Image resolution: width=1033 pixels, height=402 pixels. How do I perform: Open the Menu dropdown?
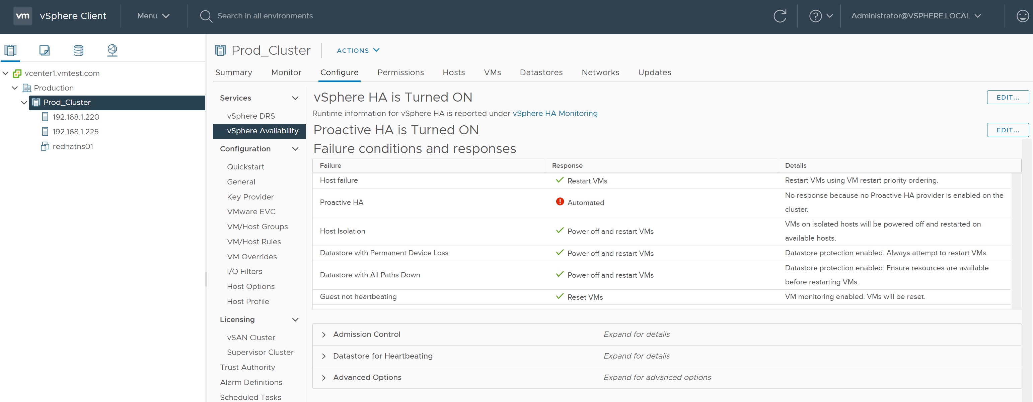click(154, 16)
